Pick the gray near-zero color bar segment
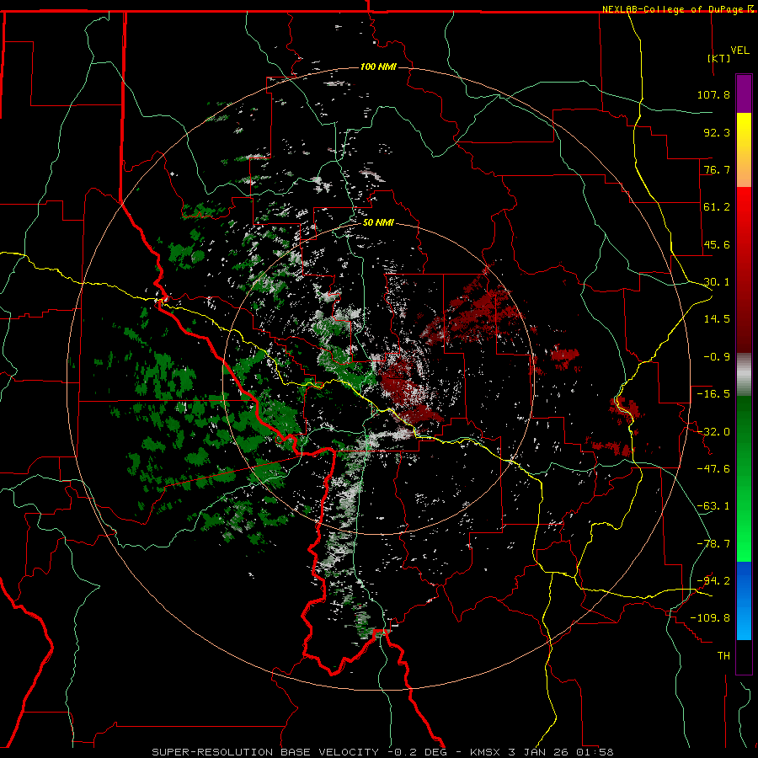The height and width of the screenshot is (758, 758). [x=744, y=375]
